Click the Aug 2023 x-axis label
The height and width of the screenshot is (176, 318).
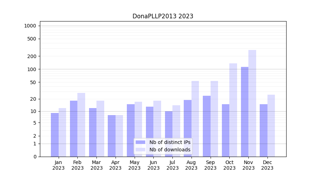click(191, 165)
